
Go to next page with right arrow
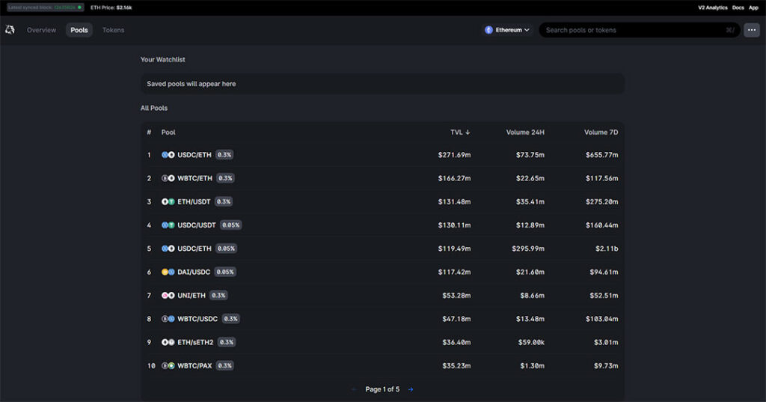coord(411,389)
